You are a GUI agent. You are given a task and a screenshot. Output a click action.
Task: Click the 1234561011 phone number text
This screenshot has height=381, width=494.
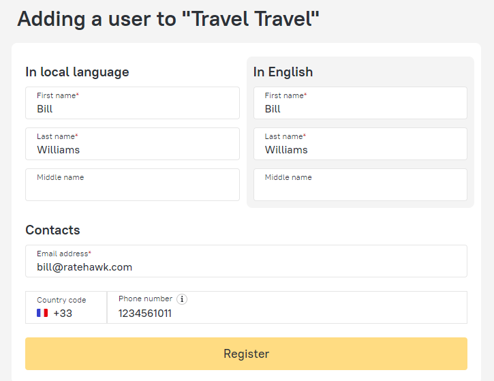click(145, 314)
